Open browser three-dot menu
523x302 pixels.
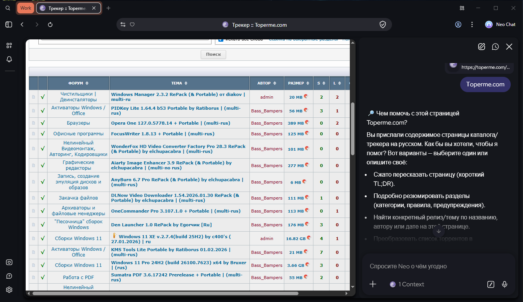[472, 24]
